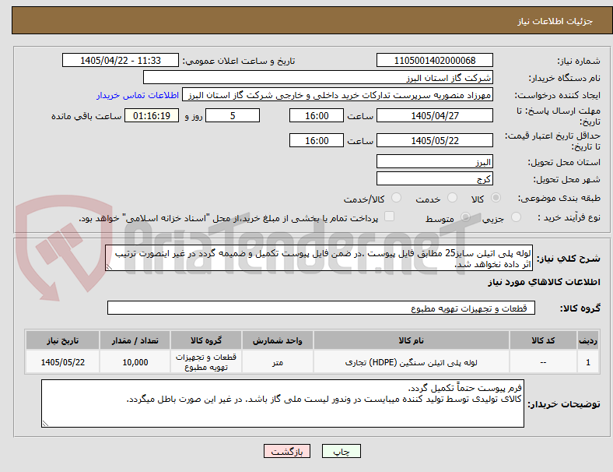Click the price validity time 16:00 field
This screenshot has width=613, height=472.
click(x=317, y=140)
